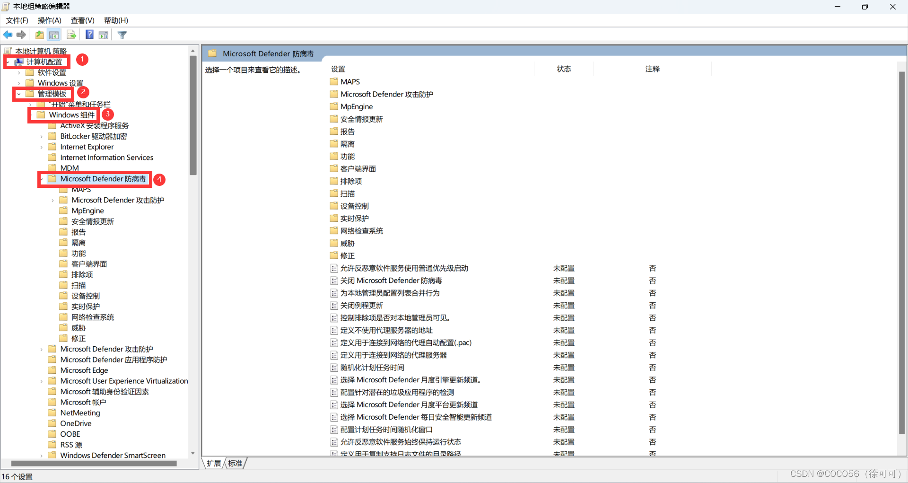This screenshot has height=483, width=908.
Task: Toggle the show/hide console tree icon
Action: (x=54, y=35)
